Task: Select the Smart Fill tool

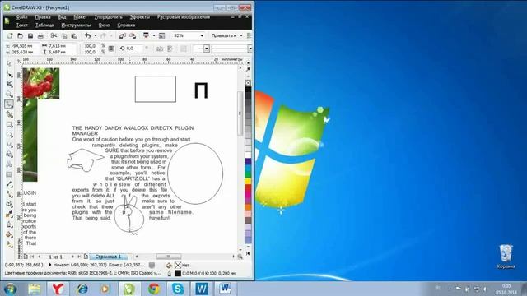Action: click(x=9, y=114)
